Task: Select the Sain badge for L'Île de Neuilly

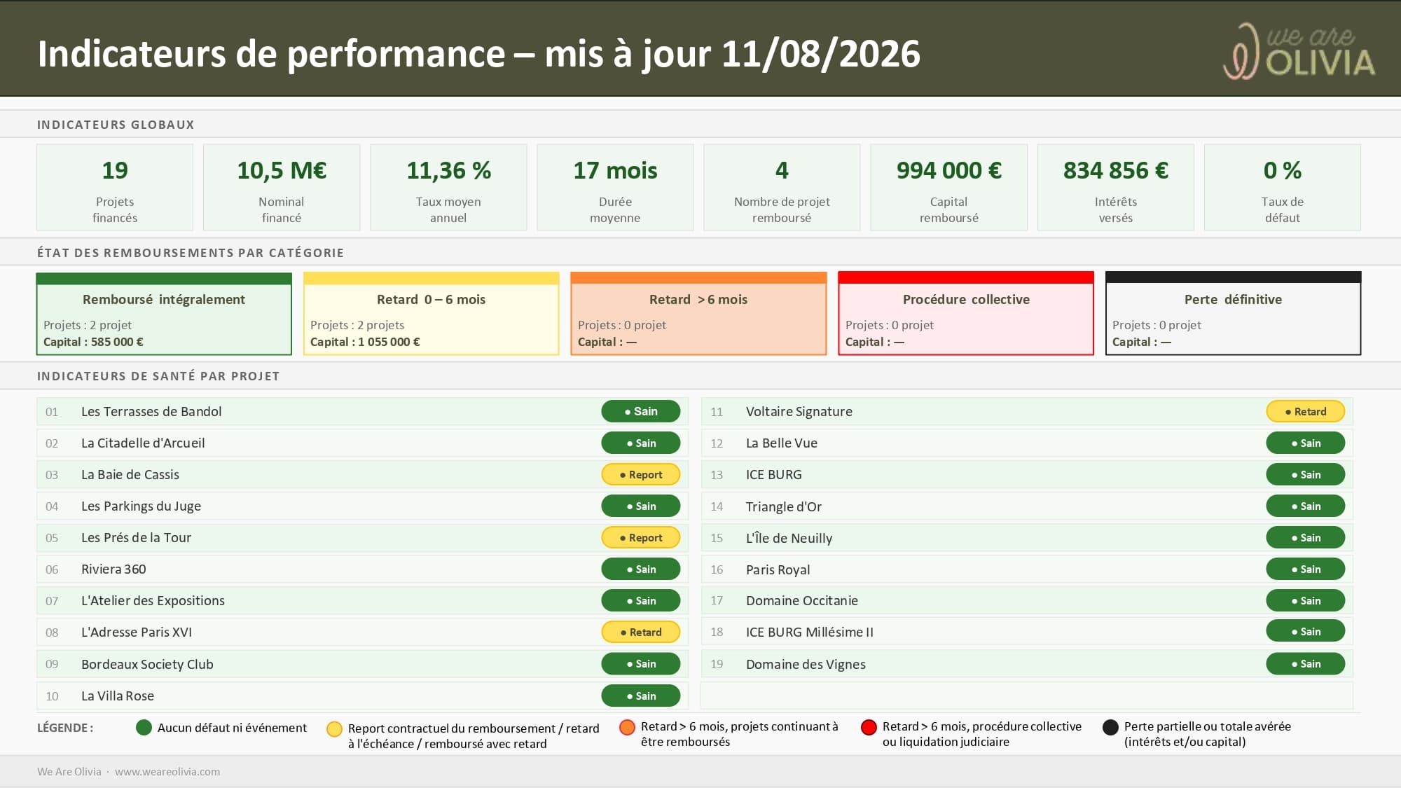Action: (x=1306, y=537)
